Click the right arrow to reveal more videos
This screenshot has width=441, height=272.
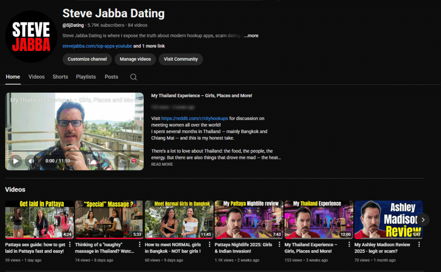tap(423, 219)
